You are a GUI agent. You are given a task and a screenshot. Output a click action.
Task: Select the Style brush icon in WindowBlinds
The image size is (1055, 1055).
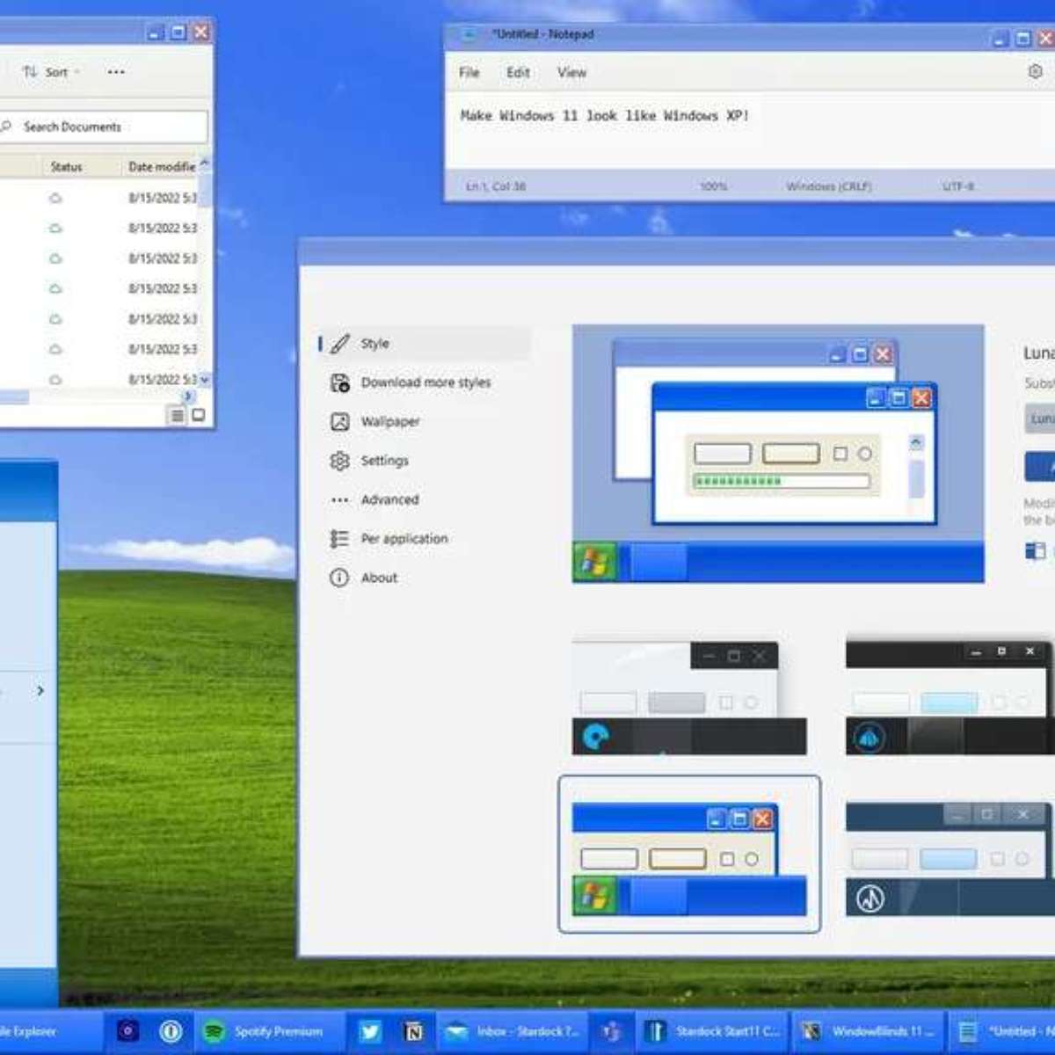click(339, 343)
